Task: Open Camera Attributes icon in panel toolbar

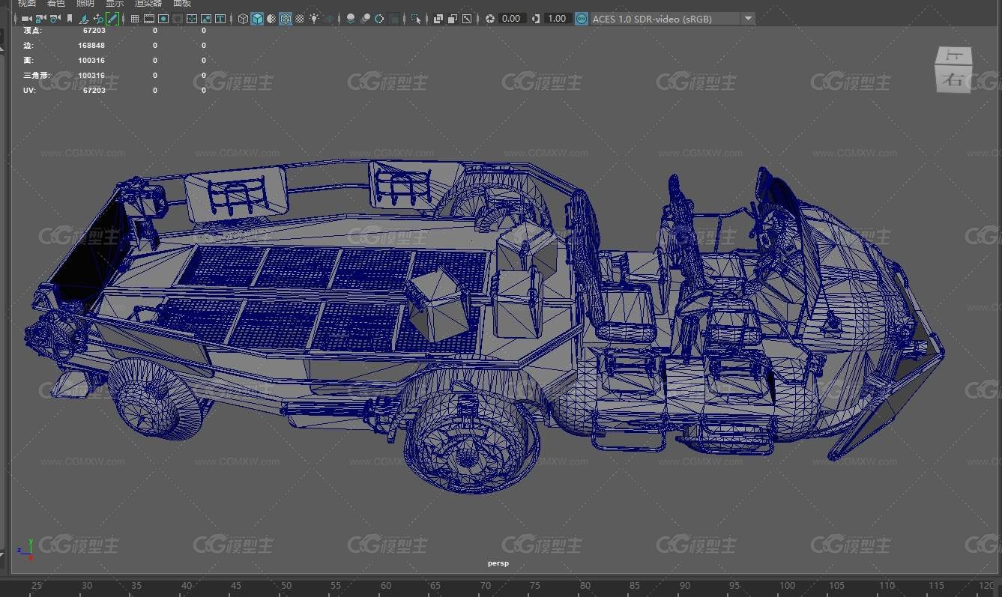Action: click(x=55, y=19)
